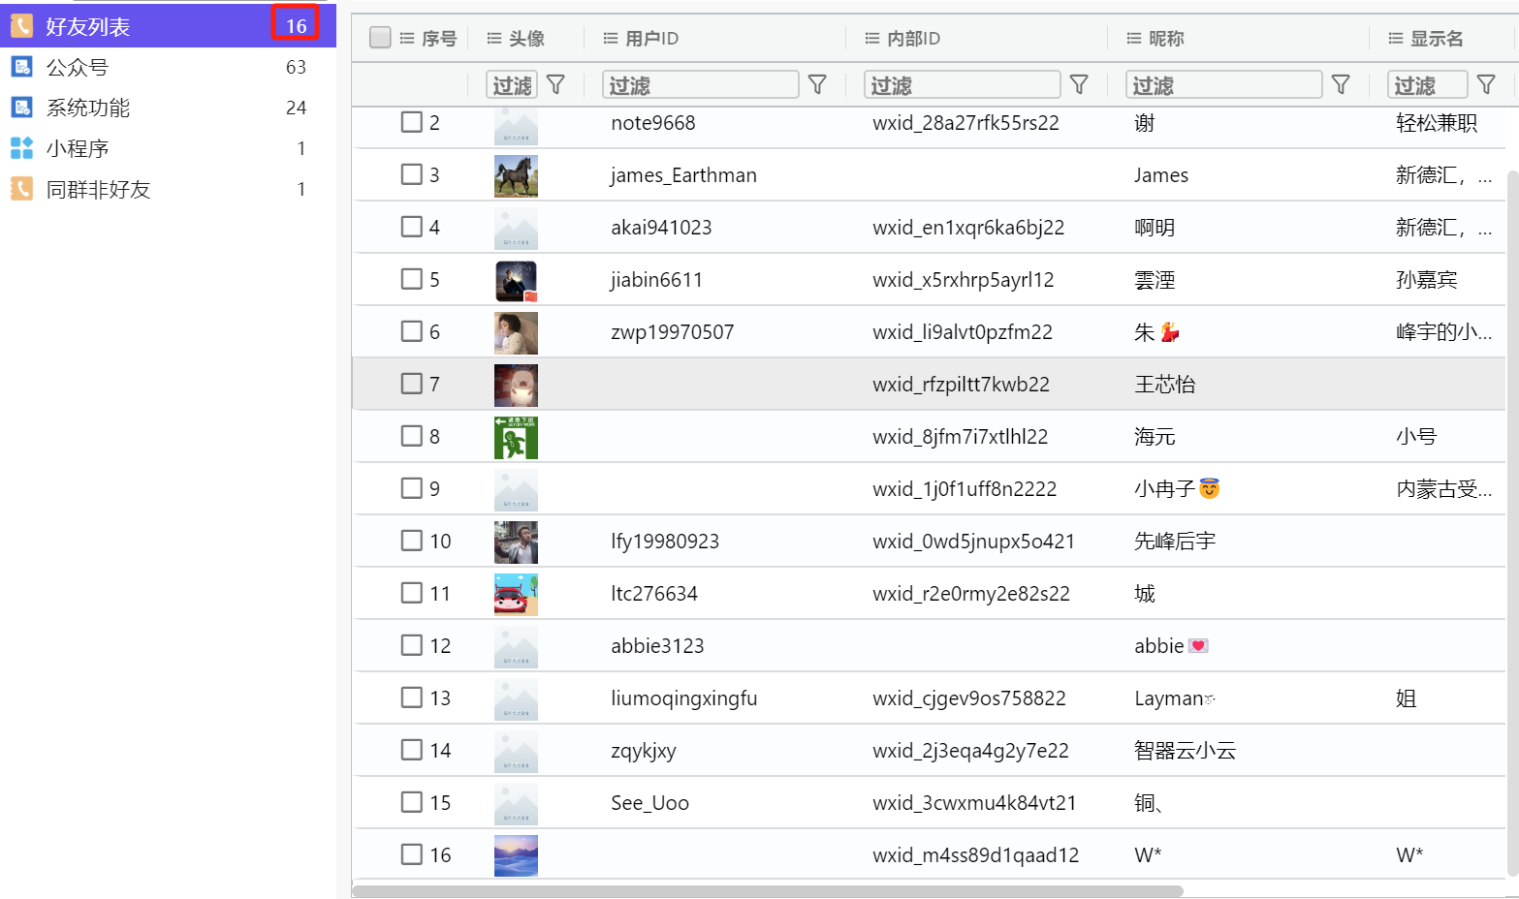Select user ID cell liumoqingxingfu

(x=684, y=698)
